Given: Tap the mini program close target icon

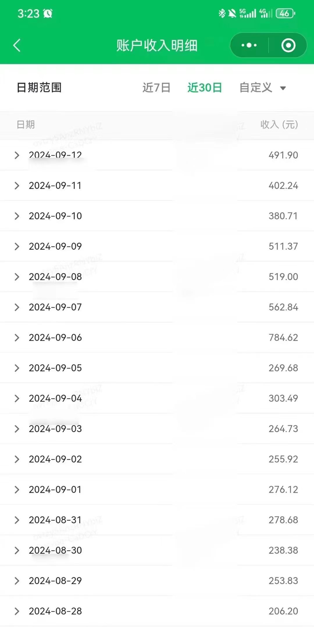Looking at the screenshot, I should (288, 46).
